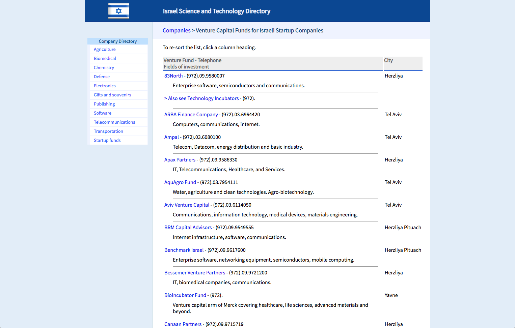Follow Also see Technology Incubators link
515x328 pixels.
tap(201, 98)
